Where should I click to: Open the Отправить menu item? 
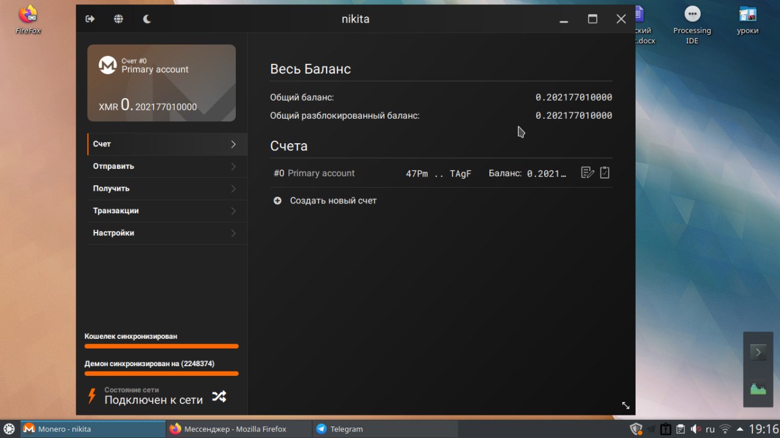[167, 166]
